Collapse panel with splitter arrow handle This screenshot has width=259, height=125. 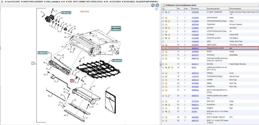click(x=161, y=65)
